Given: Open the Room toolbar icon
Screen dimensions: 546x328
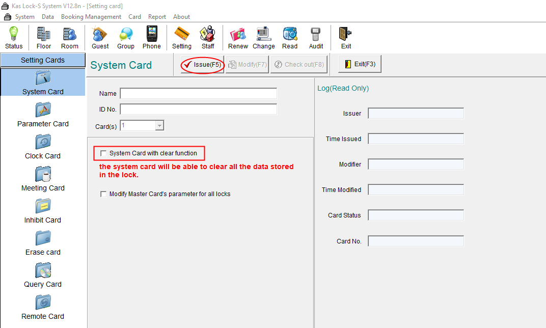Looking at the screenshot, I should point(70,38).
